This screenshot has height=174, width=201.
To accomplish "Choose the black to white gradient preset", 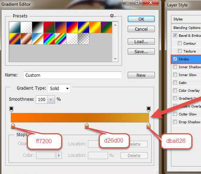I will coord(38,27).
